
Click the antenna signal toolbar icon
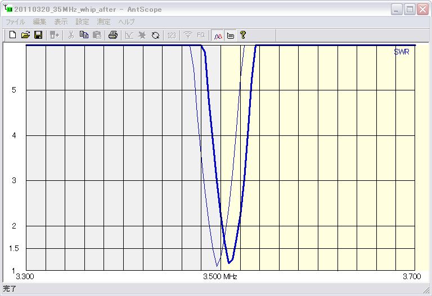(x=188, y=35)
